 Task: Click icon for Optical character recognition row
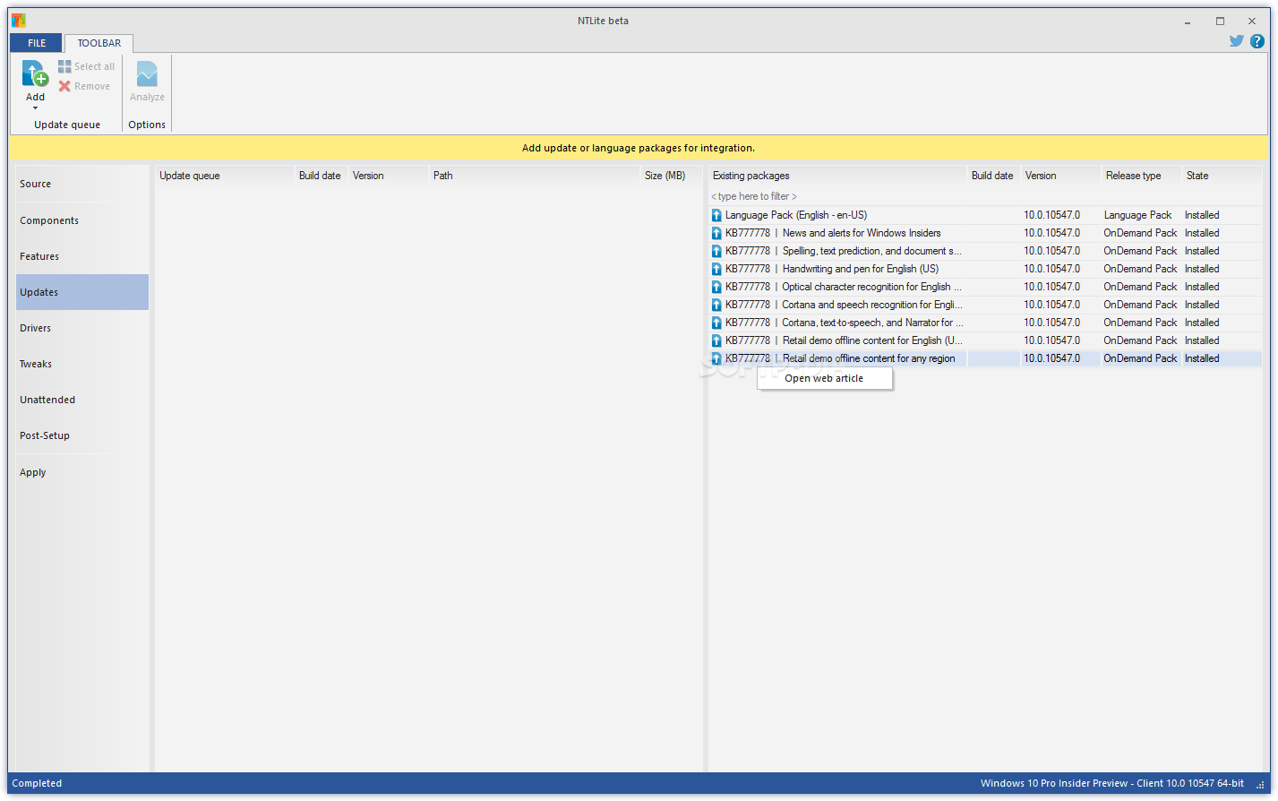(716, 287)
